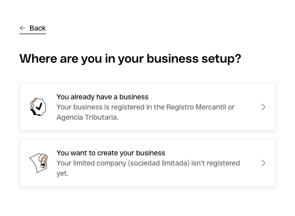Select 'You already have a business' title
Screen dimensions: 295x216
pyautogui.click(x=102, y=97)
